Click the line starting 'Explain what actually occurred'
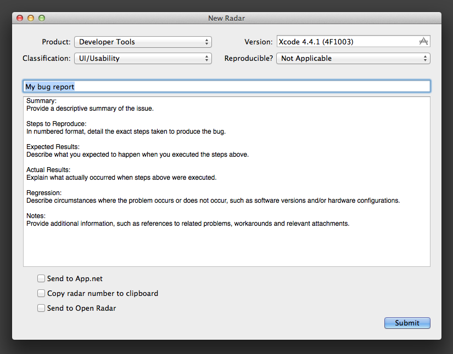453x354 pixels. [x=121, y=178]
